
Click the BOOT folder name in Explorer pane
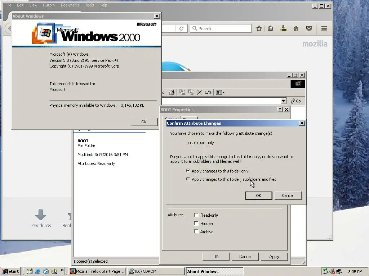83,141
